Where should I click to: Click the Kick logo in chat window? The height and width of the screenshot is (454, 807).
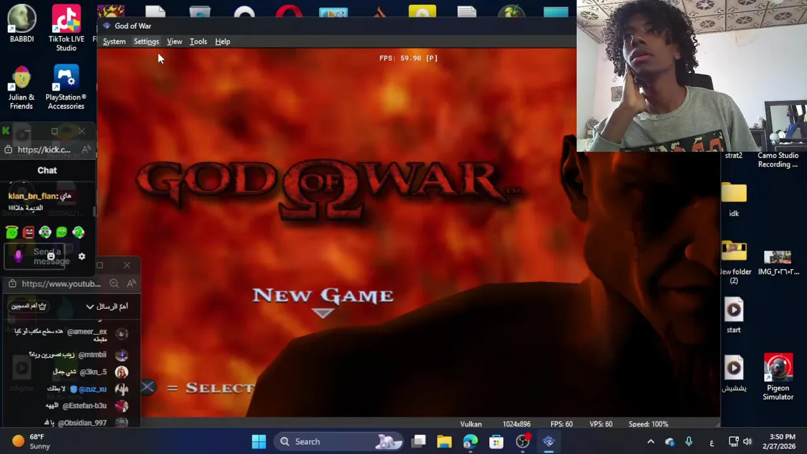(x=6, y=131)
